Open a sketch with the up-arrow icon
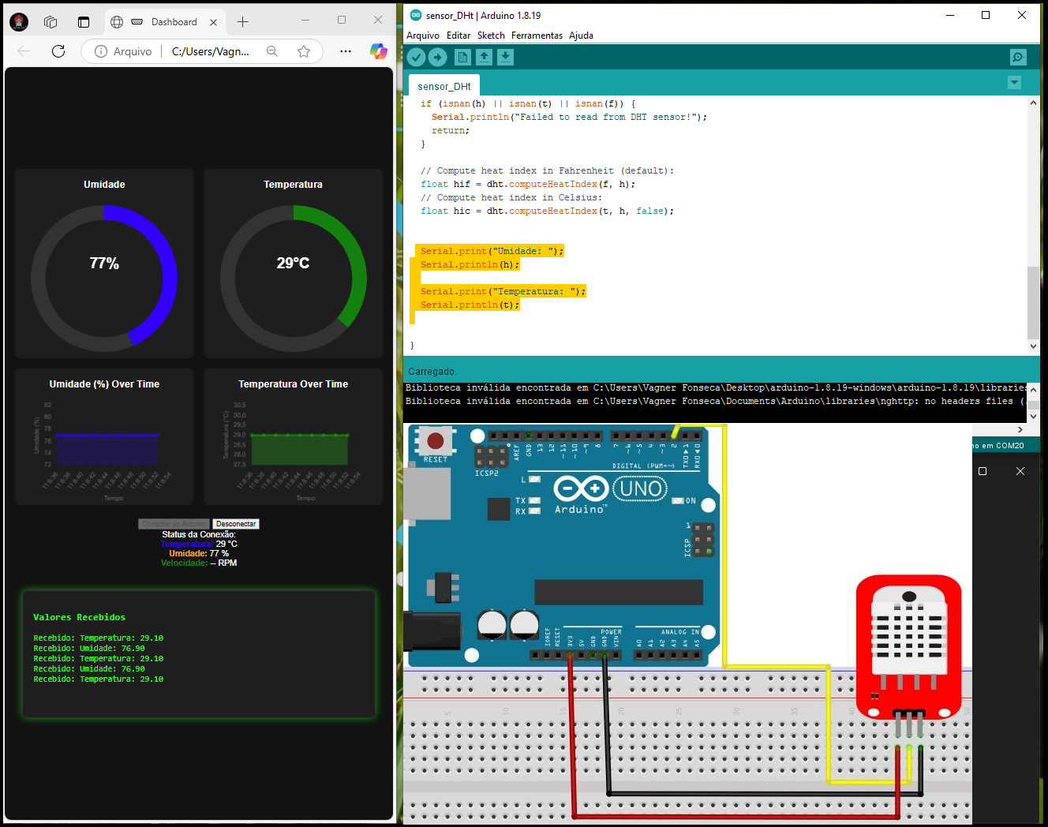The width and height of the screenshot is (1048, 827). [x=484, y=57]
